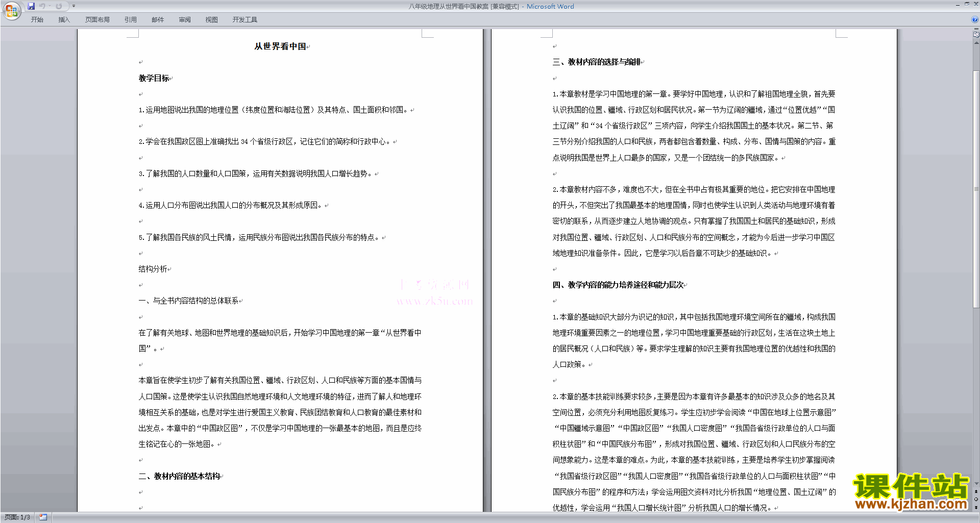Expand the Undo history dropdown arrow
Image resolution: width=980 pixels, height=523 pixels.
pos(50,6)
